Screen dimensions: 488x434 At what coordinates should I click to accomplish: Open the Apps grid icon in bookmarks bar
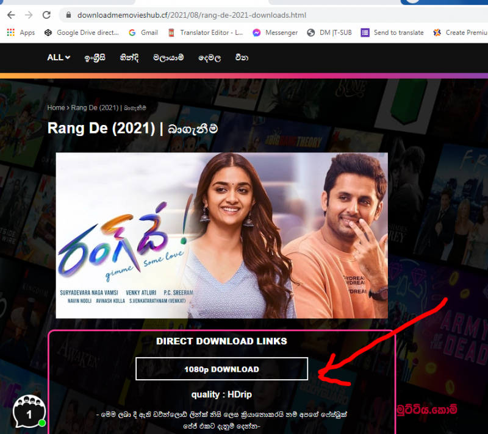[x=11, y=32]
